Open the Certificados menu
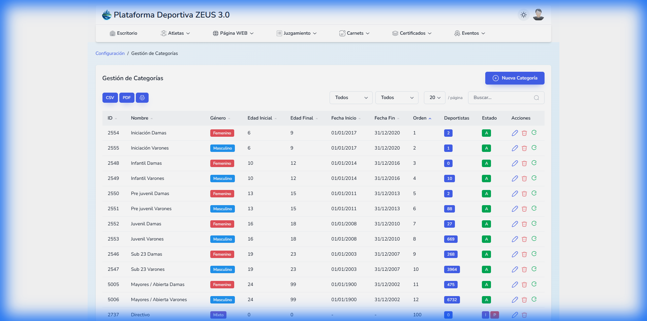This screenshot has width=647, height=321. click(412, 33)
